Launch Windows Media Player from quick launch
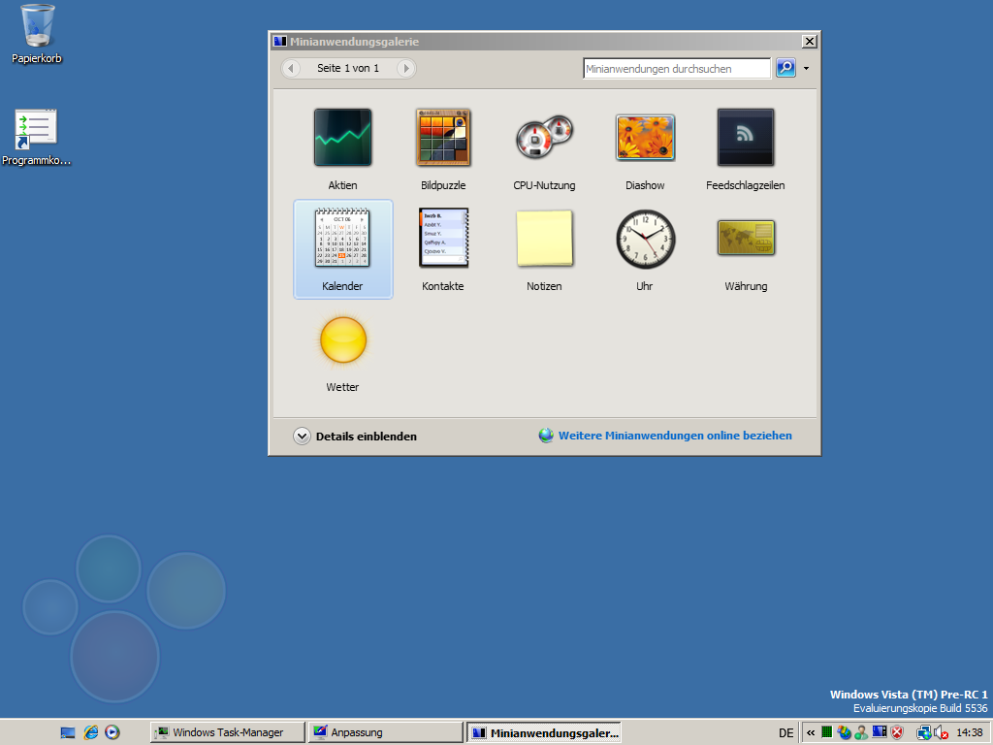The image size is (993, 745). pyautogui.click(x=112, y=732)
